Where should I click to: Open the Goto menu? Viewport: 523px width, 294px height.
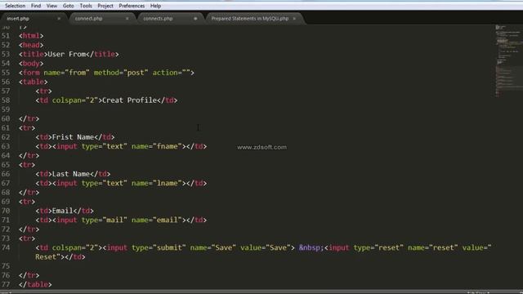tap(69, 6)
